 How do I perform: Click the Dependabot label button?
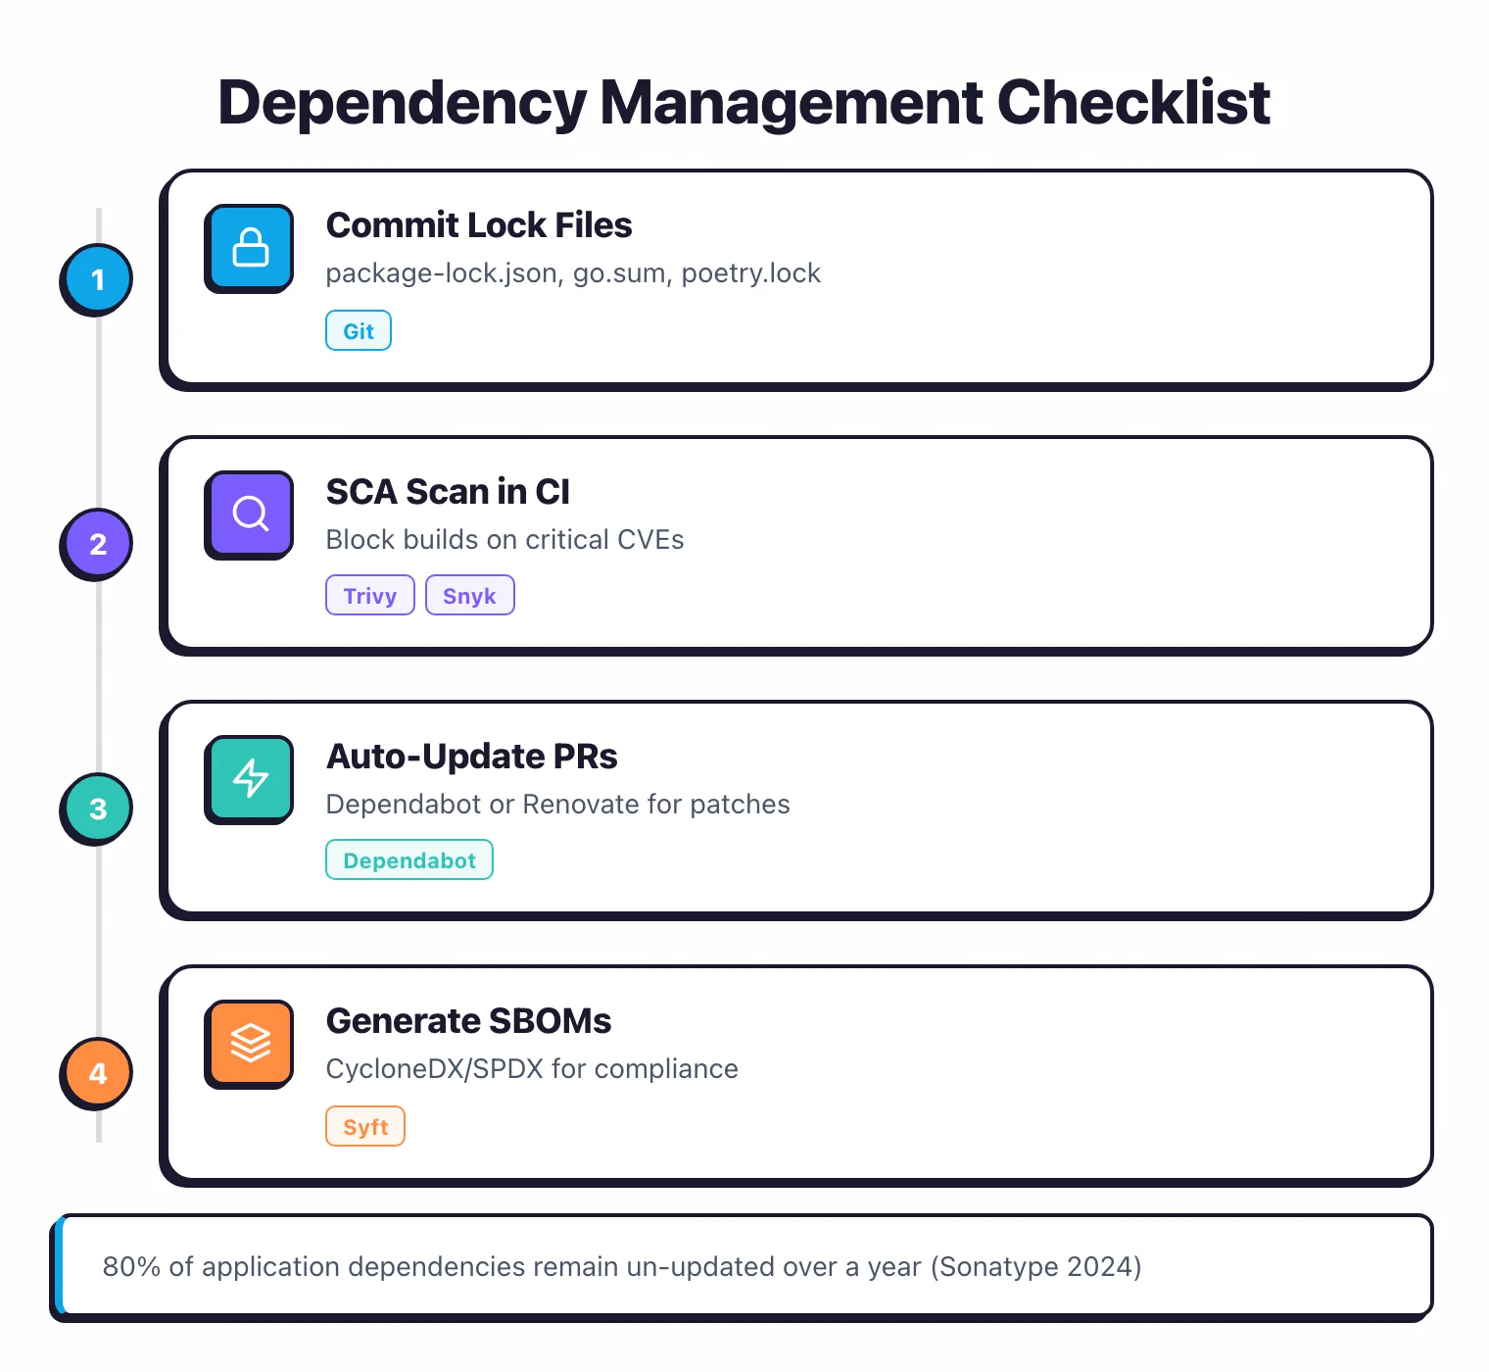point(408,859)
